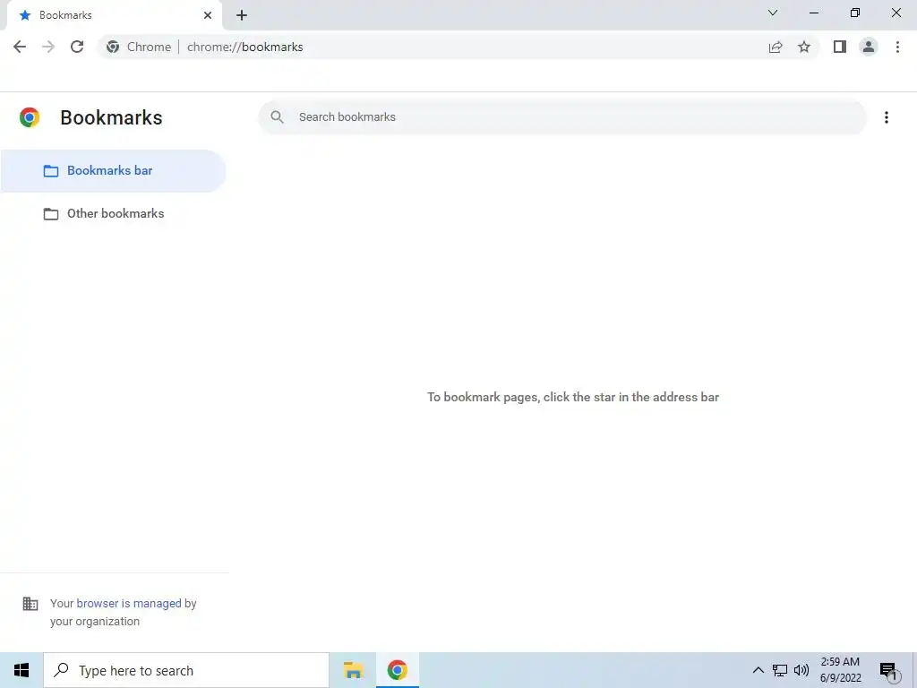Share this page via the share icon
Viewport: 917px width, 688px height.
pos(776,47)
